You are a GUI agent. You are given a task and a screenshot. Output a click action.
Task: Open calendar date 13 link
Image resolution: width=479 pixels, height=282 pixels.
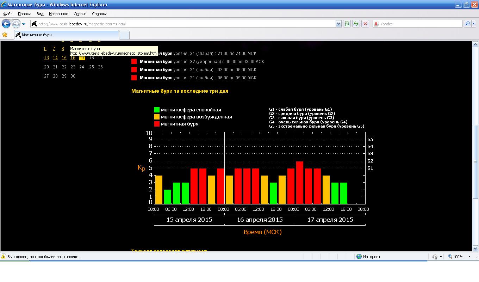46,58
